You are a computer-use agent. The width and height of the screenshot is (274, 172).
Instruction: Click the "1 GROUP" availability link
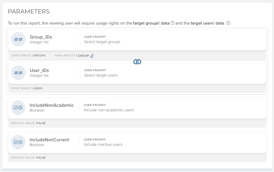click(x=83, y=56)
